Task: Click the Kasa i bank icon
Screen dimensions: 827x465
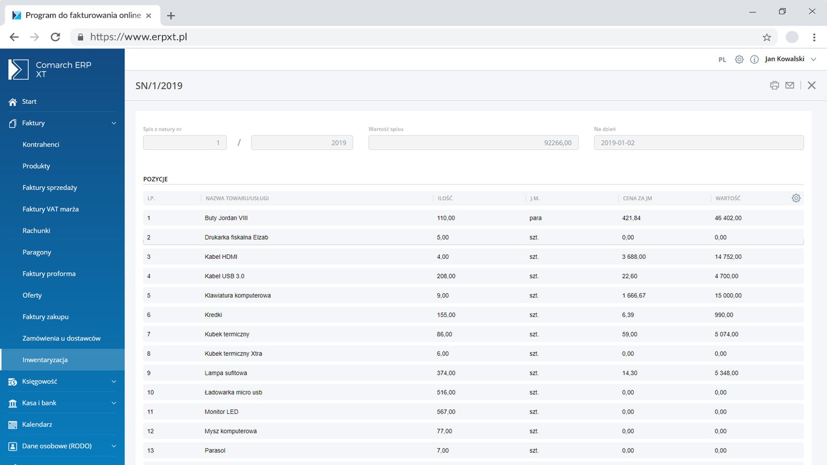Action: [x=13, y=403]
